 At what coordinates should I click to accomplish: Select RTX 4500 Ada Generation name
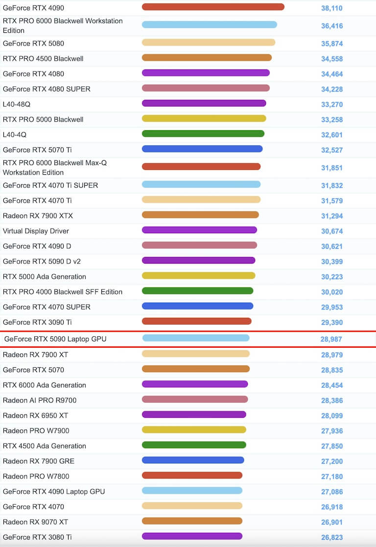[x=44, y=446]
